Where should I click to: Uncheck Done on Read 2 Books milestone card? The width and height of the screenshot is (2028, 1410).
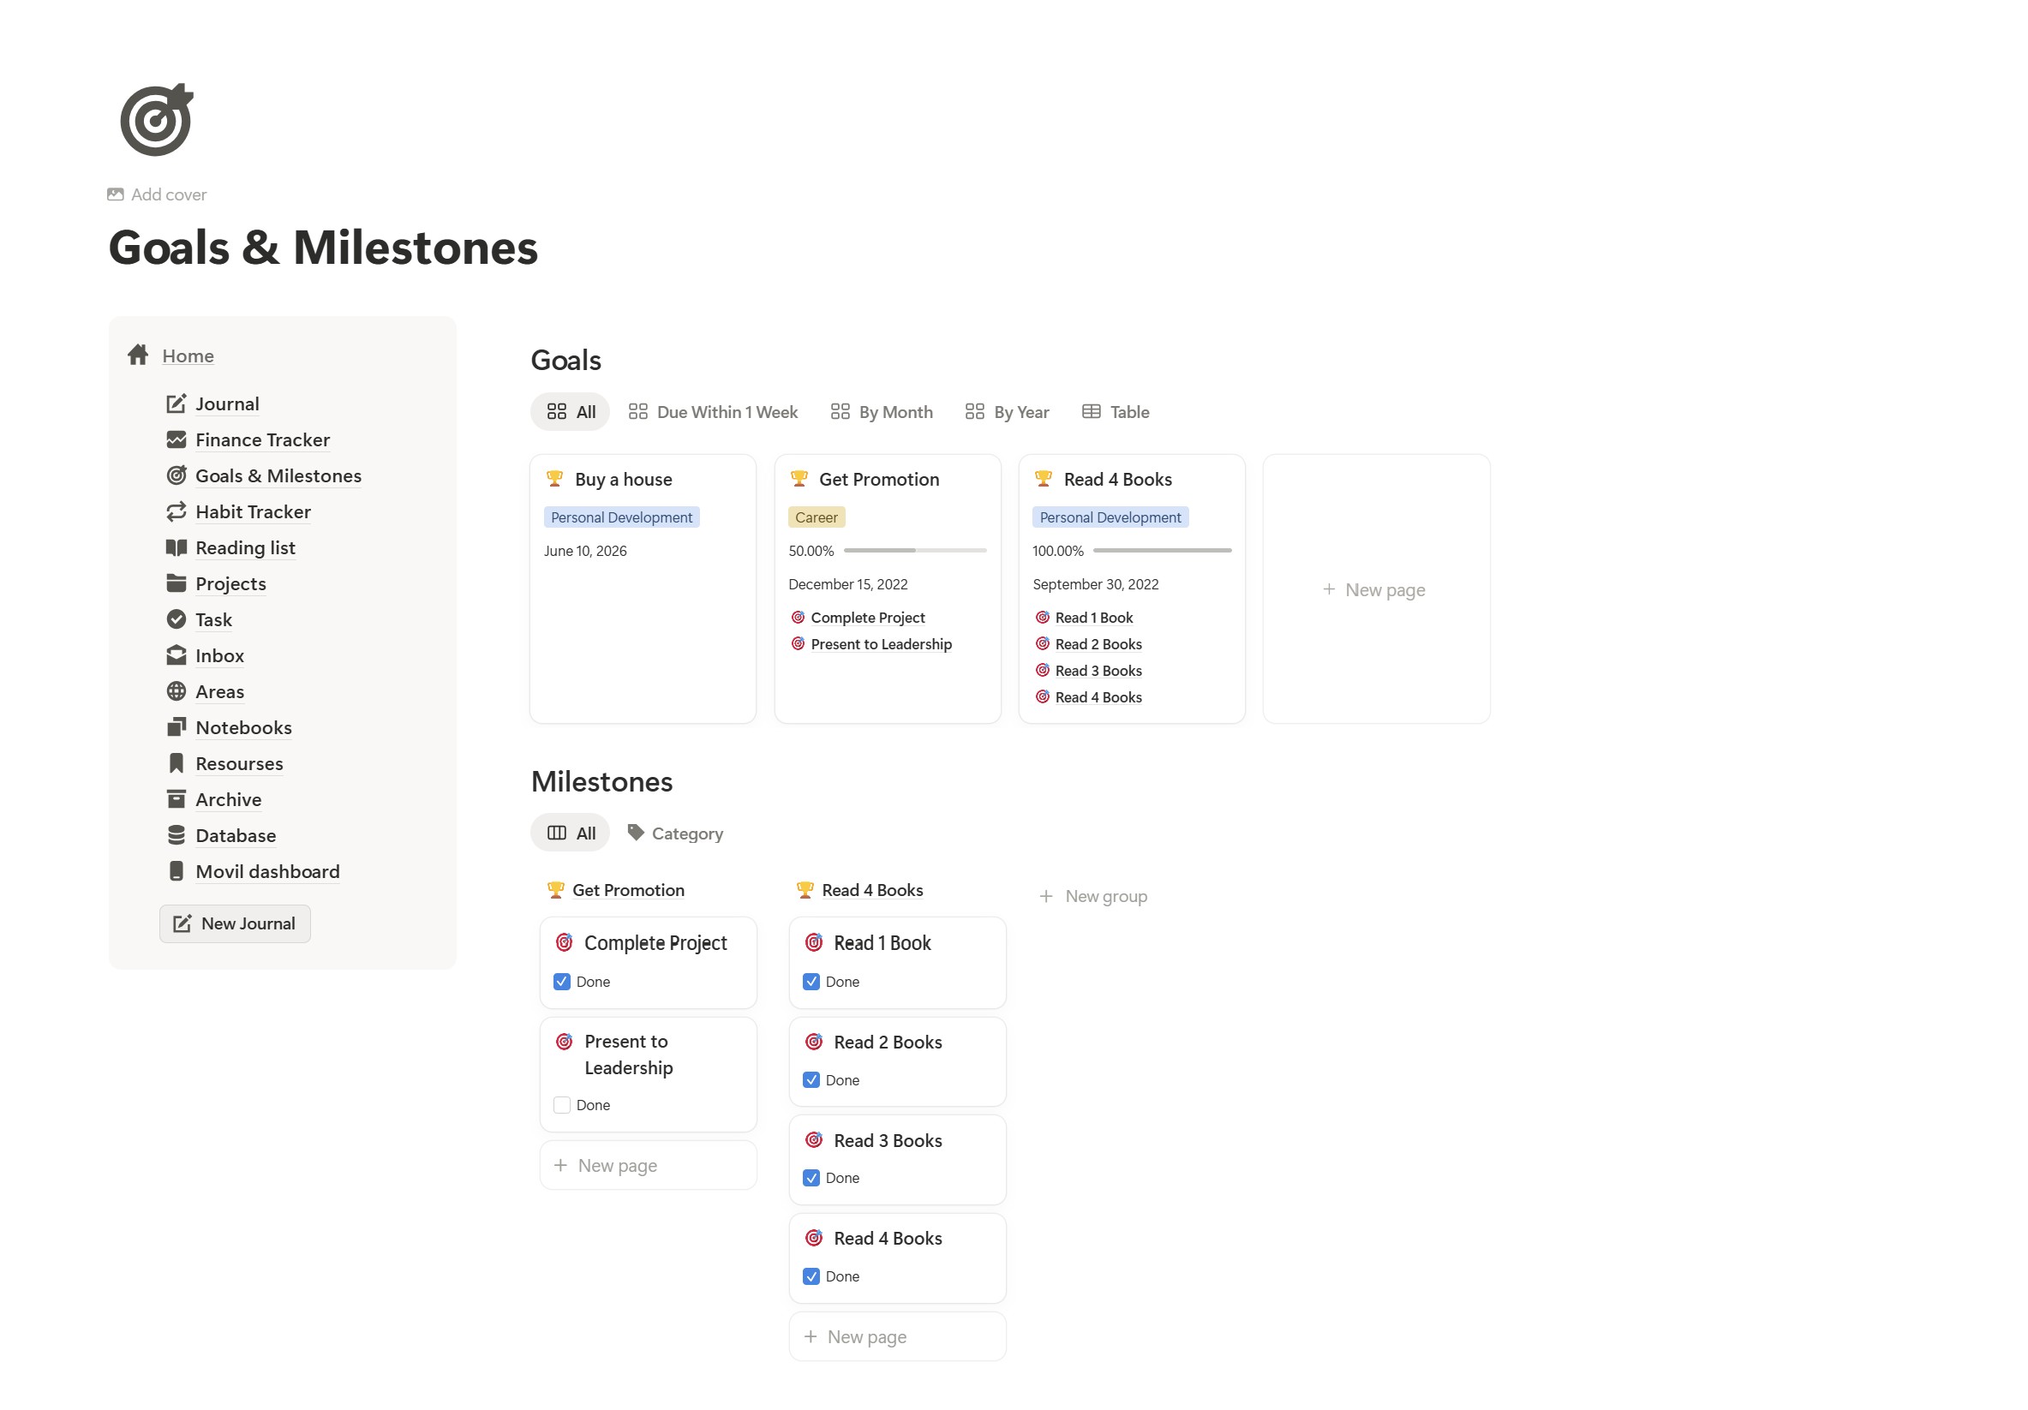click(811, 1080)
